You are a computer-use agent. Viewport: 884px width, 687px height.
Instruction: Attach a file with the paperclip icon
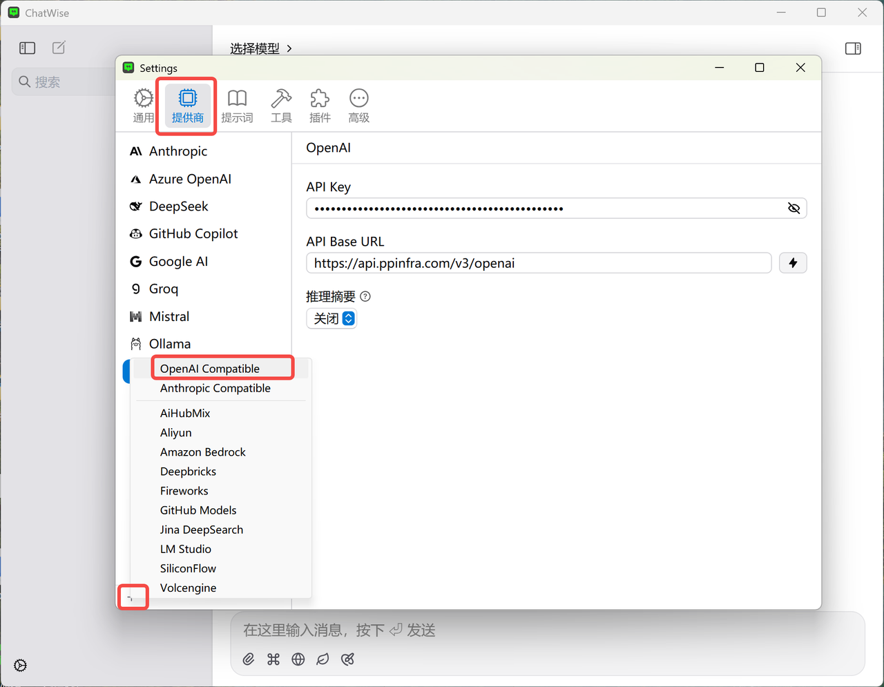coord(249,659)
